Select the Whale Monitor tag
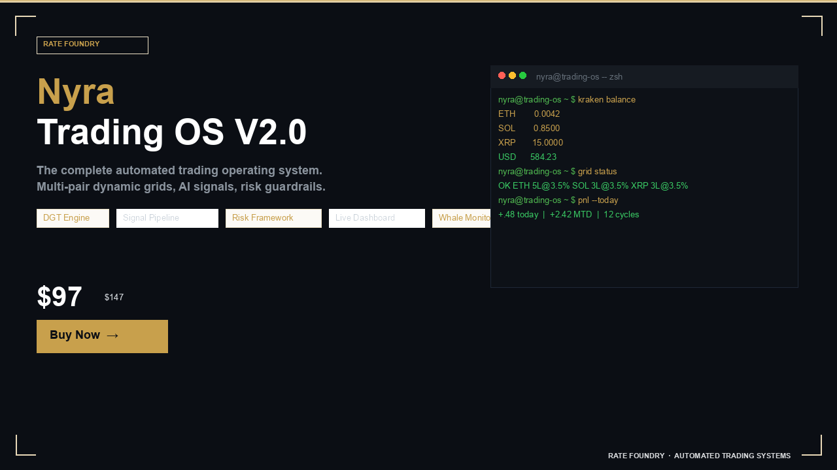 [462, 218]
